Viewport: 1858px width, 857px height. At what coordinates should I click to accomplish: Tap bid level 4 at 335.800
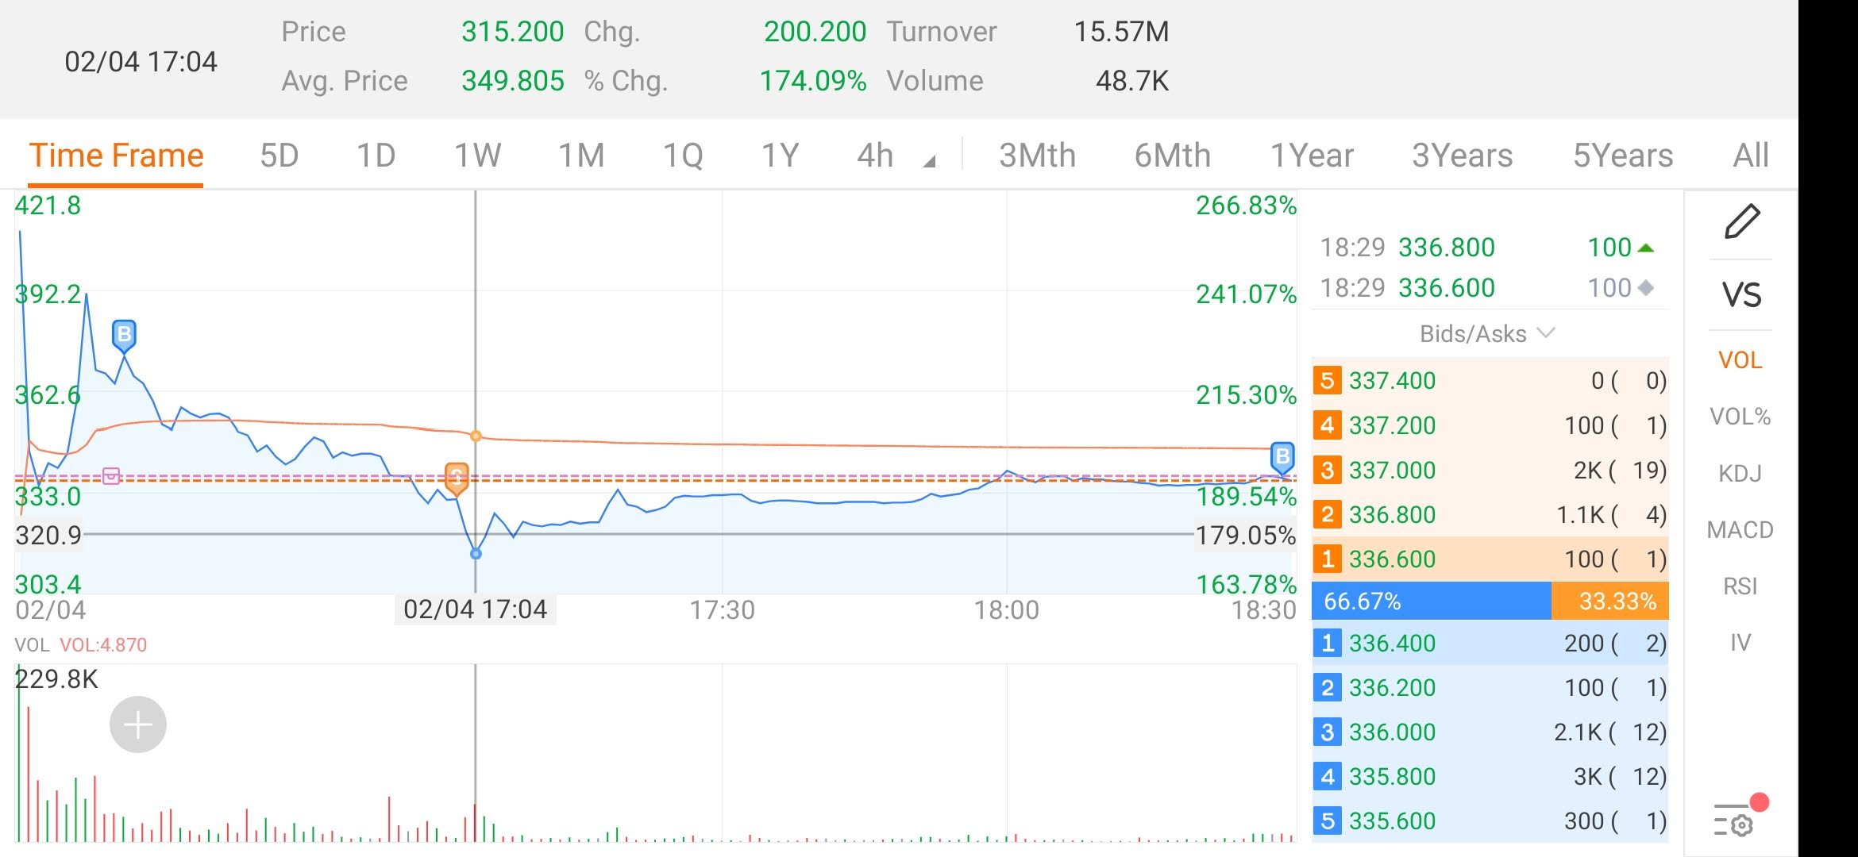(1490, 776)
